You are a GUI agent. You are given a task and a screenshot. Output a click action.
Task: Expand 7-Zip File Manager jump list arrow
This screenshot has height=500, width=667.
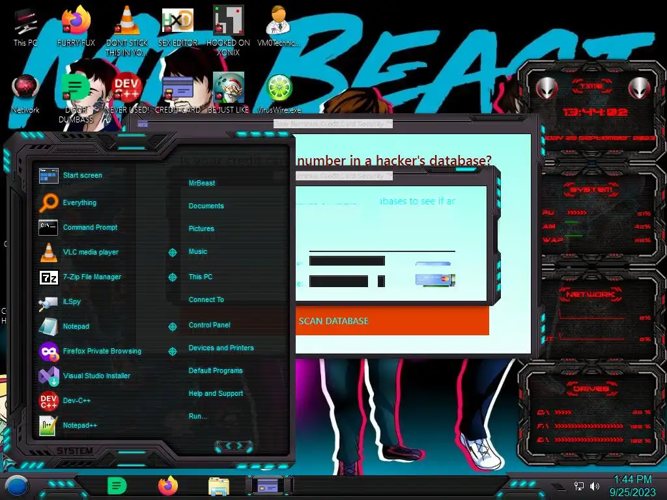click(172, 277)
